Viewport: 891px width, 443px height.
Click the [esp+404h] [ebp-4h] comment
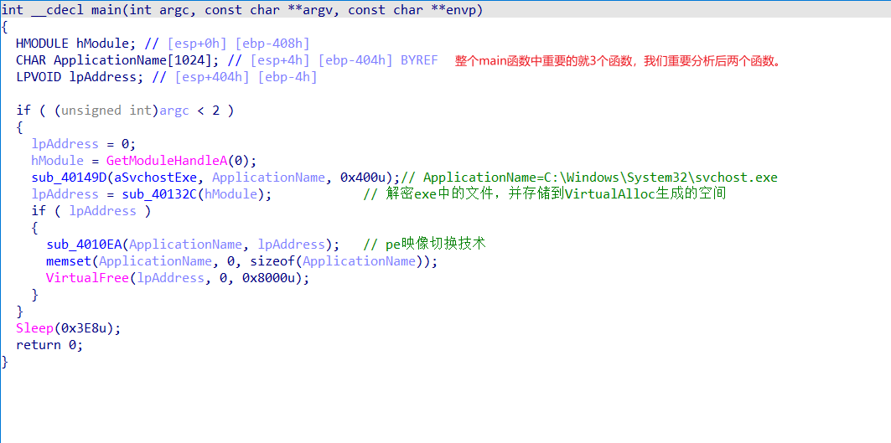246,77
